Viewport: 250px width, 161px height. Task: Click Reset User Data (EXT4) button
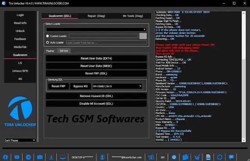(x=96, y=58)
